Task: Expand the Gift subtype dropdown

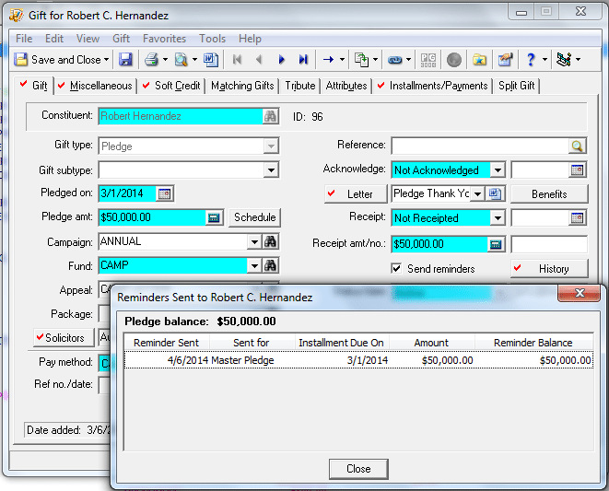Action: point(271,170)
